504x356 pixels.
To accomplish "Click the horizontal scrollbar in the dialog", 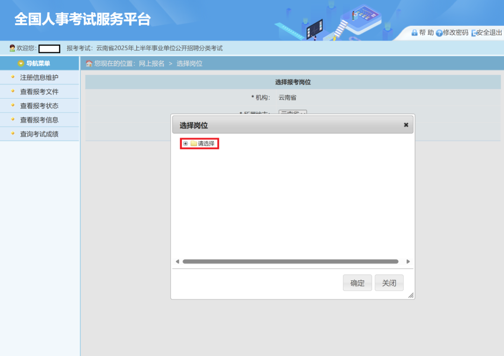I will tap(293, 261).
